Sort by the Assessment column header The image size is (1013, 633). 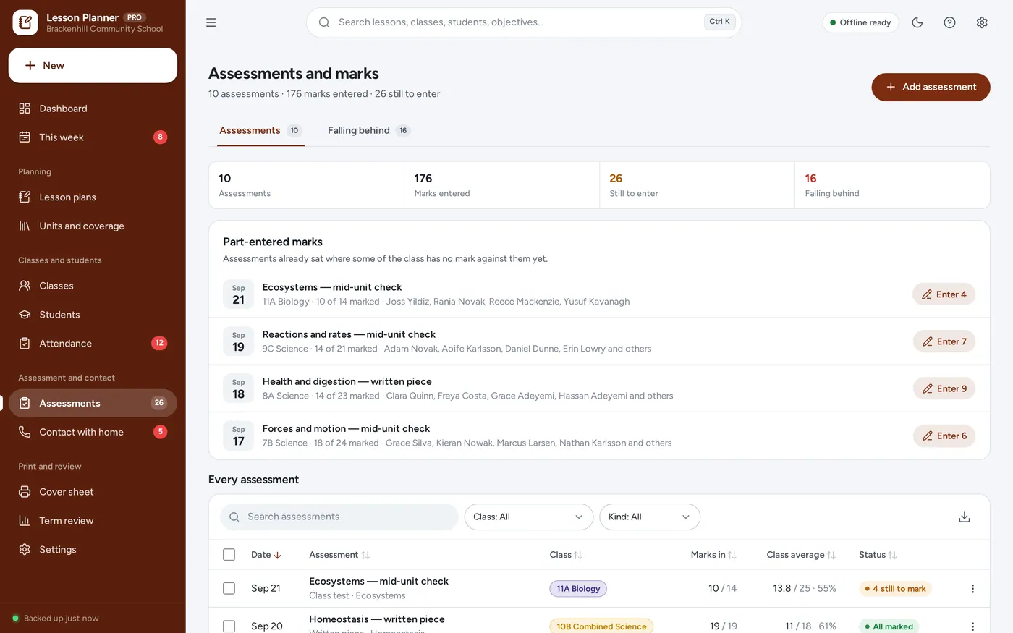[x=339, y=555]
